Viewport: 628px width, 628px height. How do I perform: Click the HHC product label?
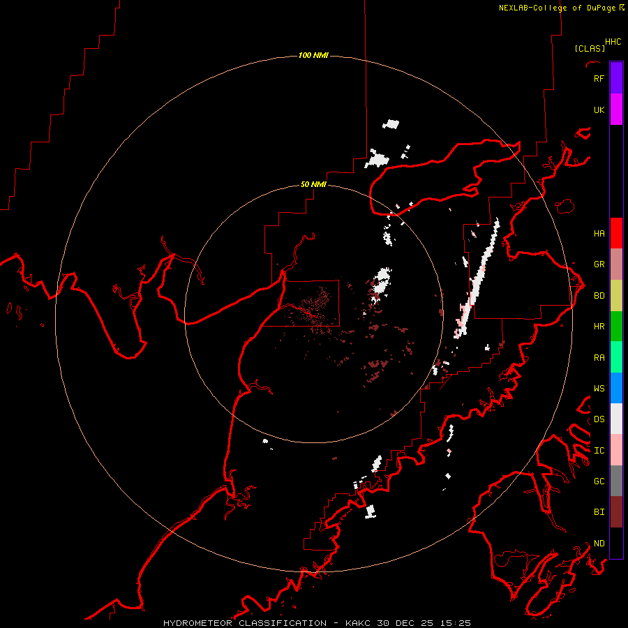pos(613,42)
